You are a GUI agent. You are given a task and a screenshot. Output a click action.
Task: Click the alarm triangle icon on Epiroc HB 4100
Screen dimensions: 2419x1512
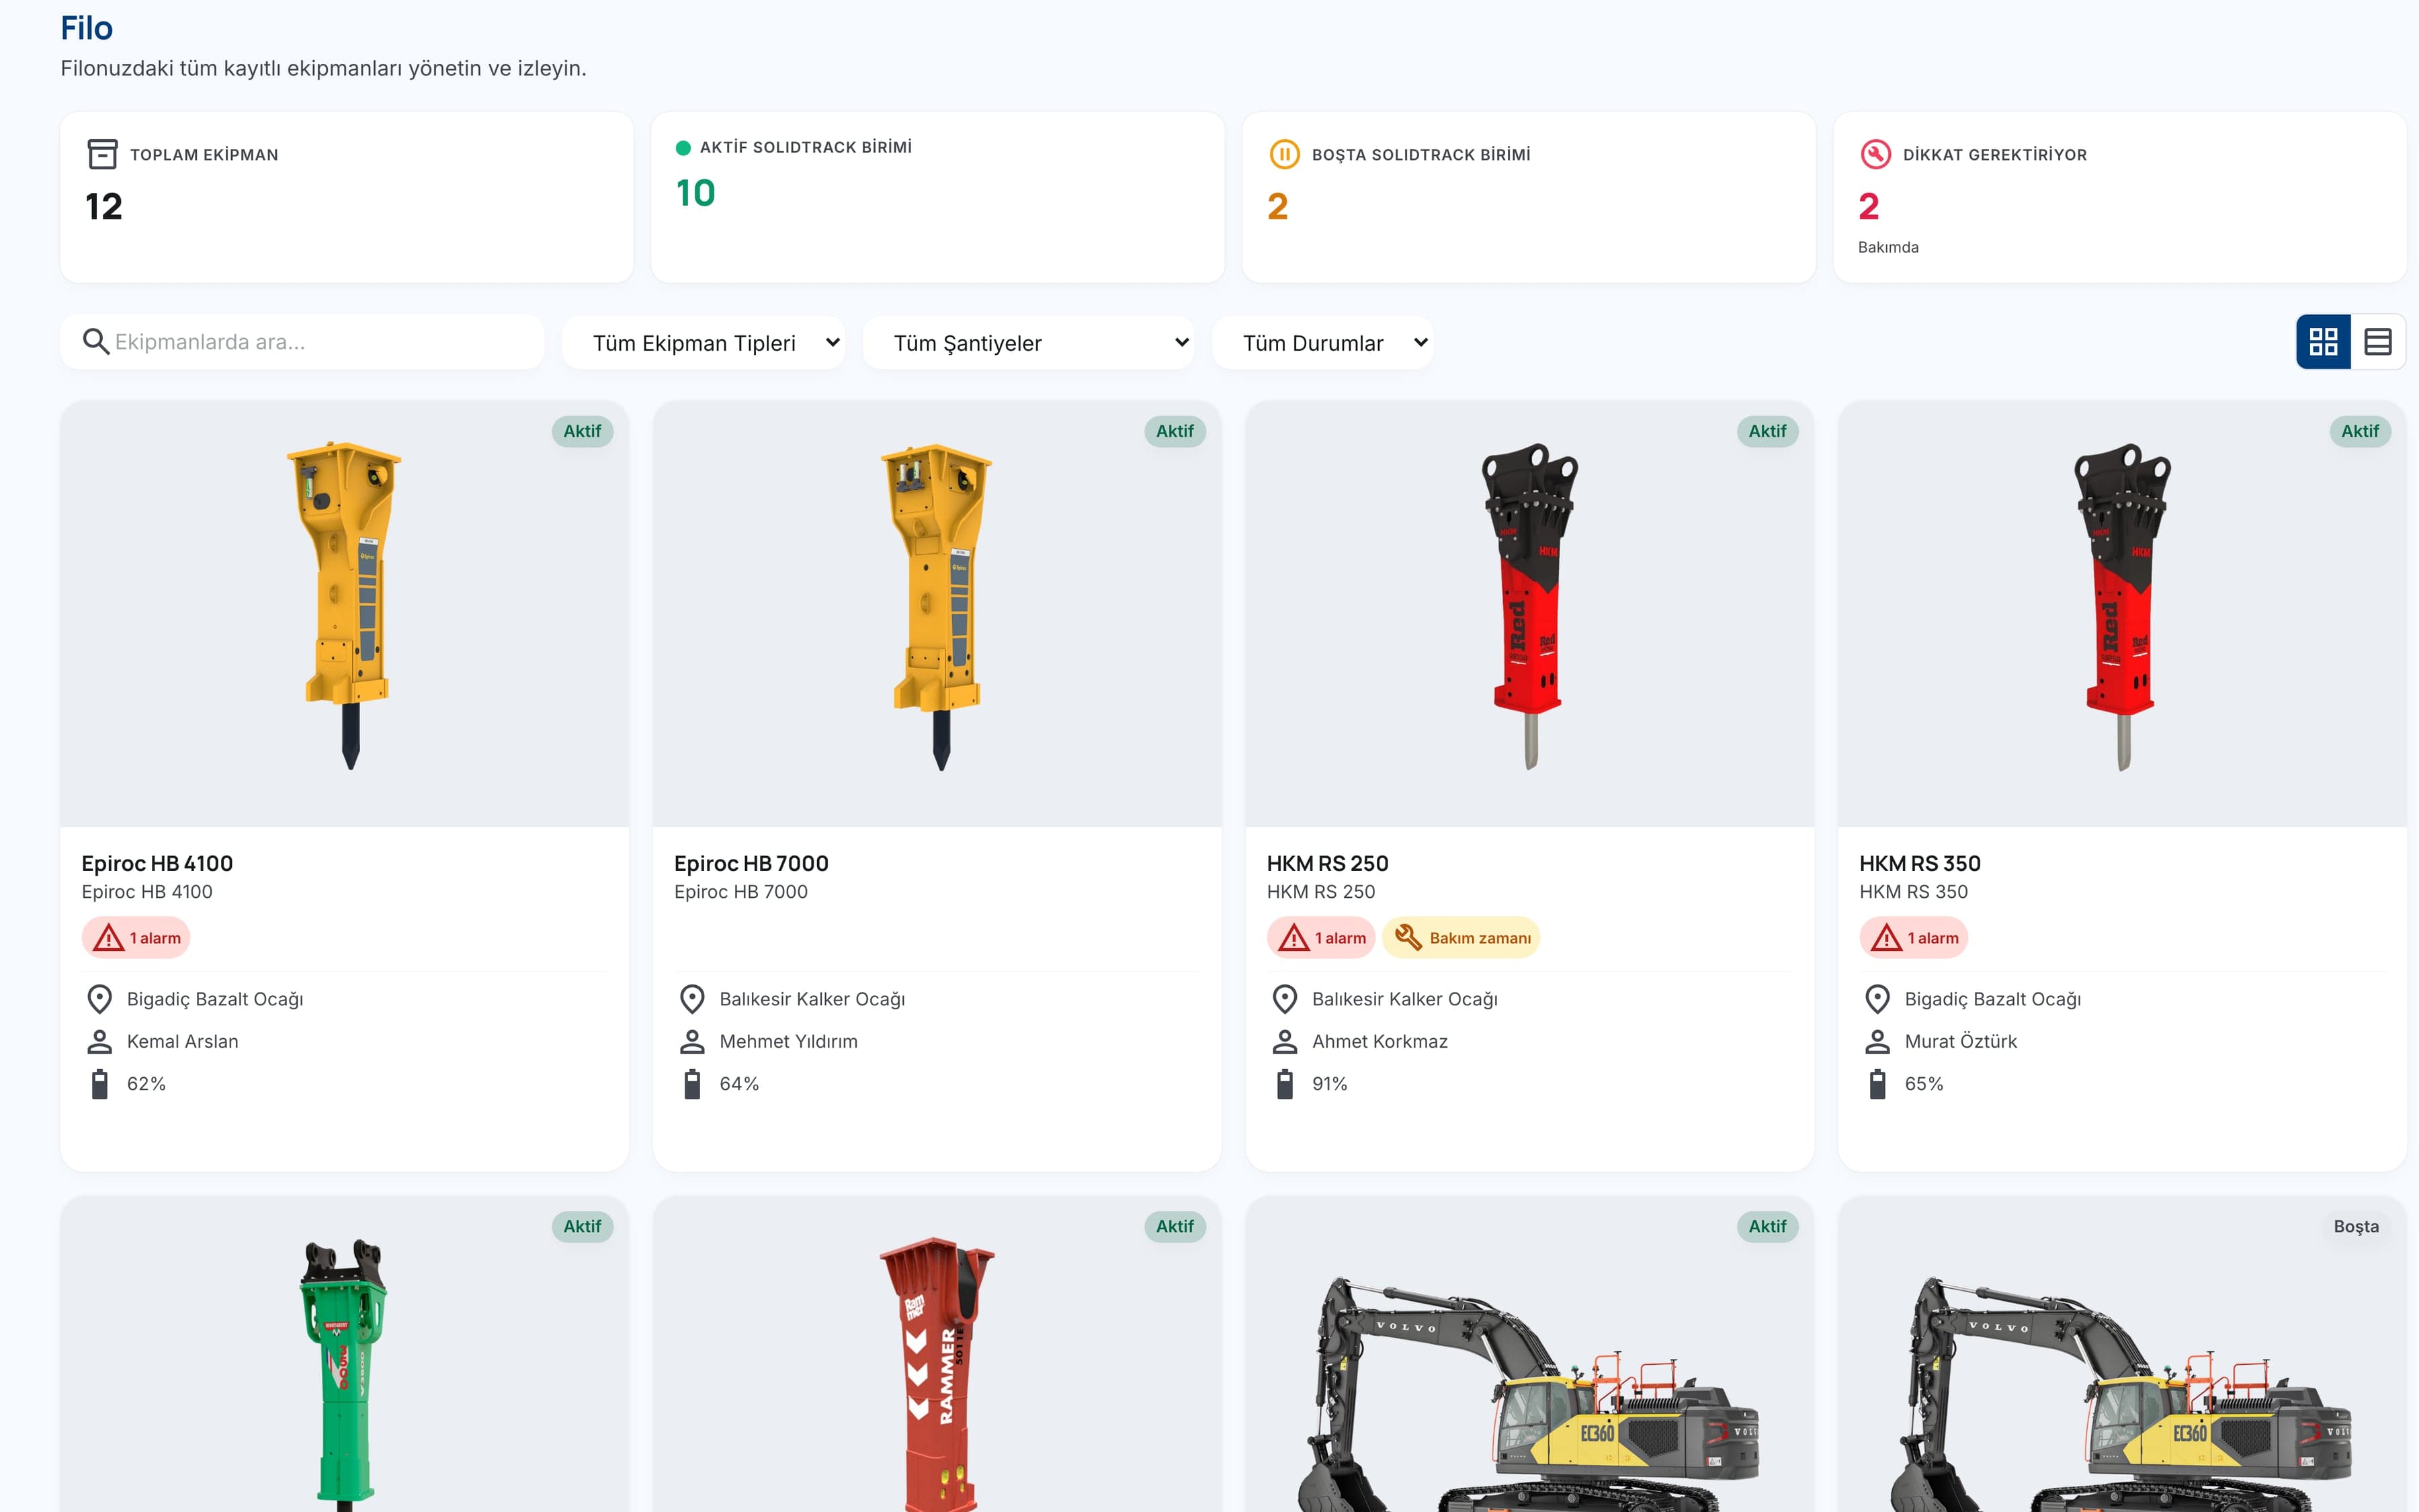(108, 938)
